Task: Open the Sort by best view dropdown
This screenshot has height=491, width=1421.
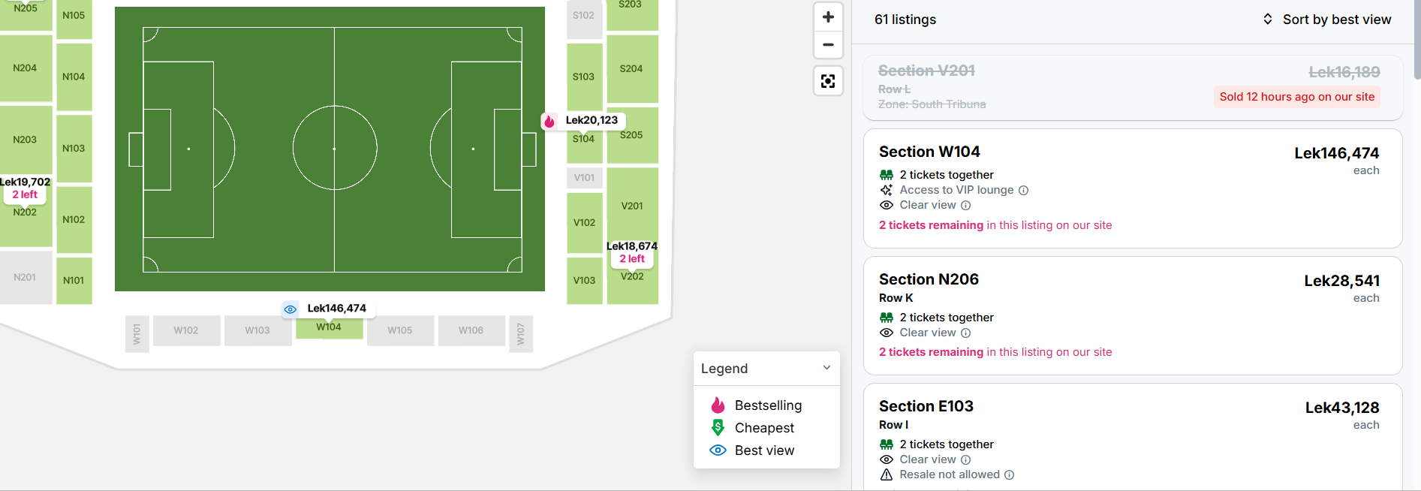Action: [x=1326, y=20]
